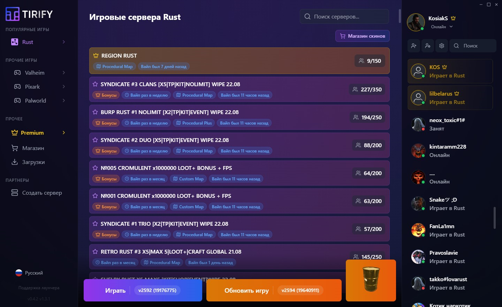
Task: Open neox_toxic#1# avatar
Action: tap(418, 124)
